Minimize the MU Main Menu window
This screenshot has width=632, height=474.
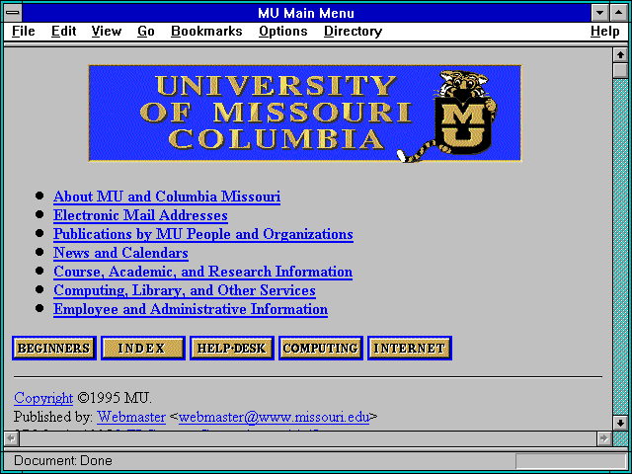(599, 13)
